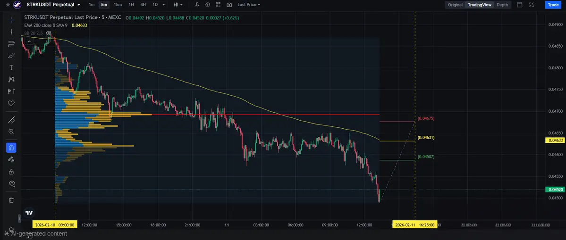Select the Text annotation tool
Image resolution: width=566 pixels, height=240 pixels.
11,67
